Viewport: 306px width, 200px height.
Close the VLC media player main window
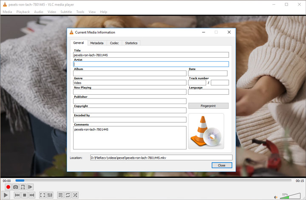pos(299,4)
